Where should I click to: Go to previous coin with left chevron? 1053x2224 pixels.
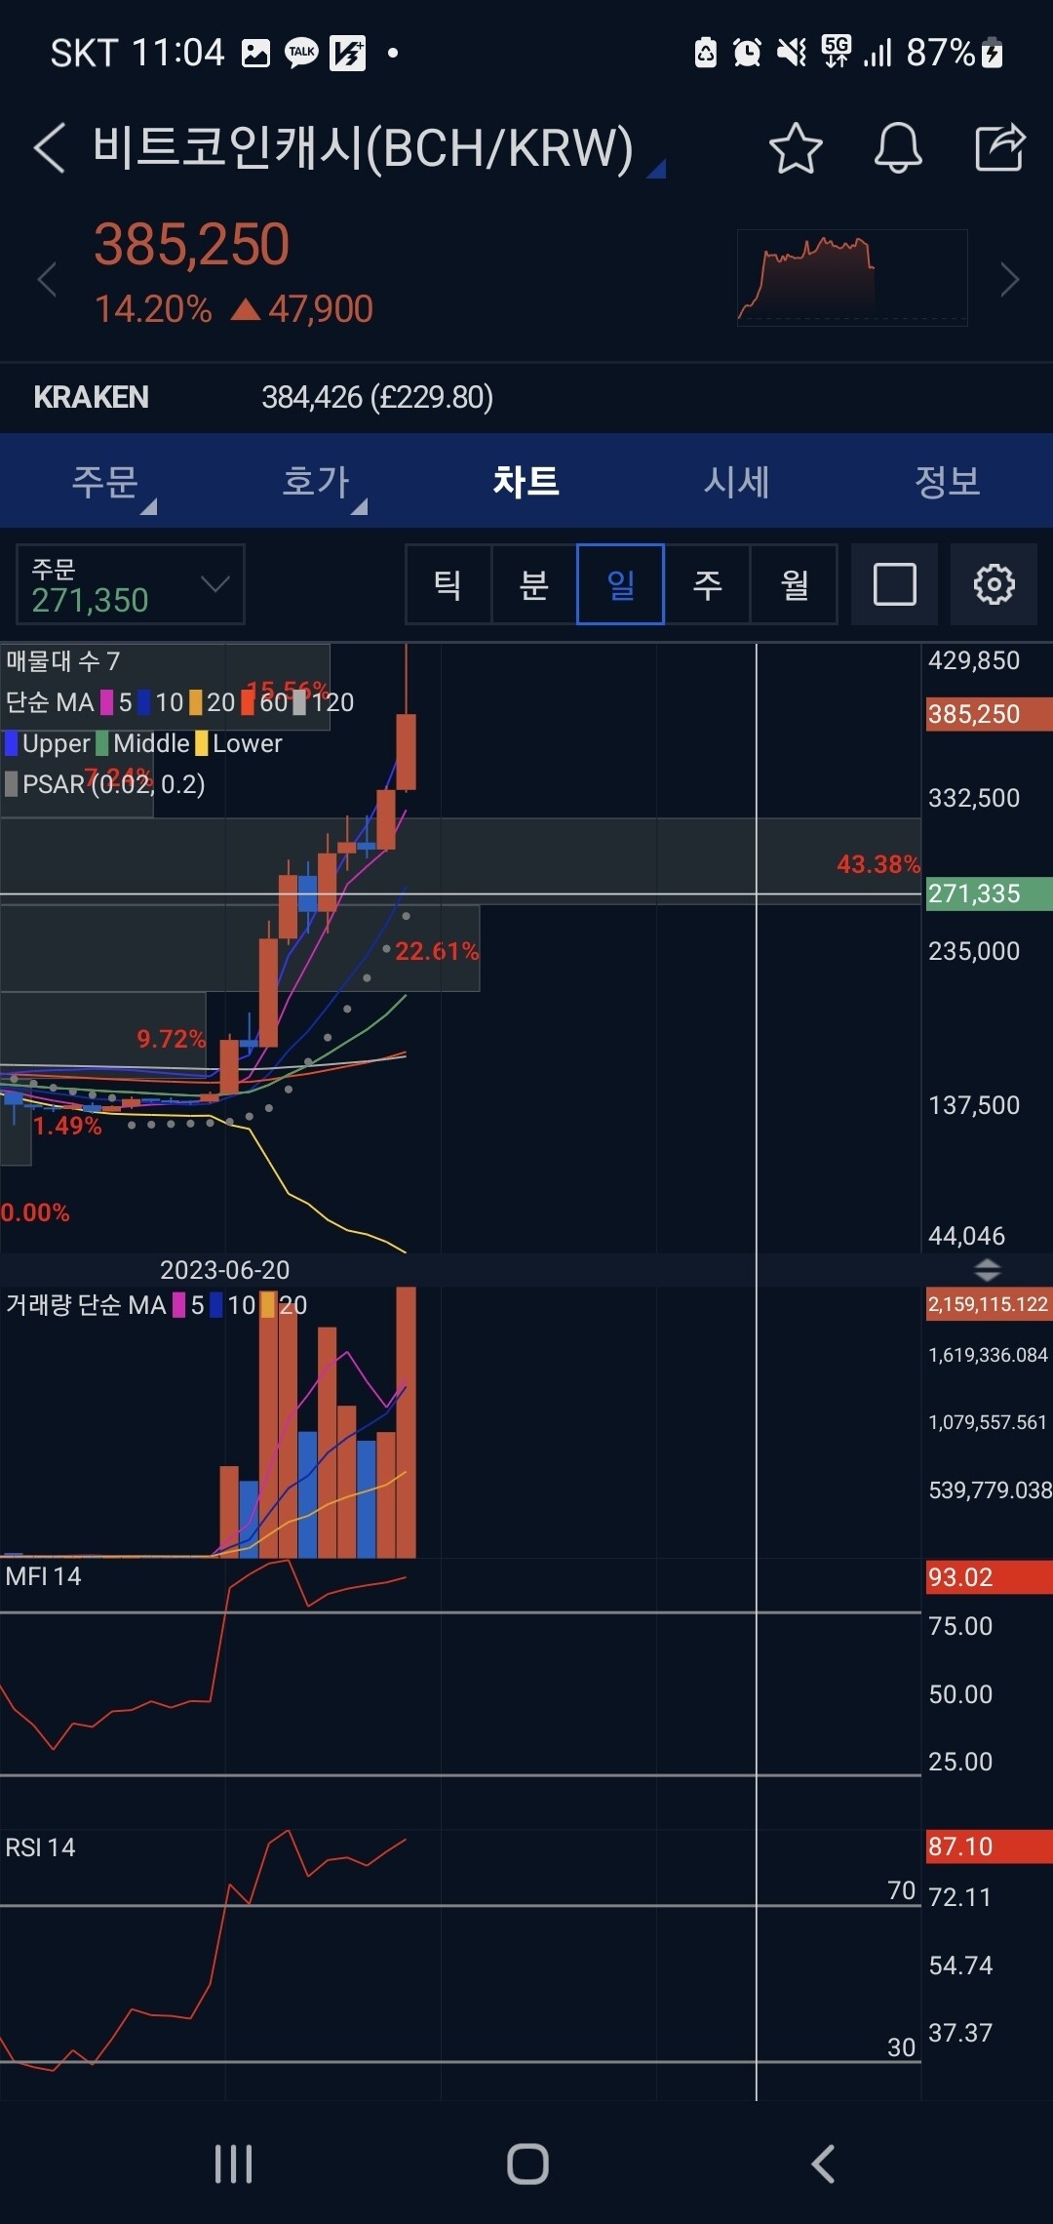46,280
